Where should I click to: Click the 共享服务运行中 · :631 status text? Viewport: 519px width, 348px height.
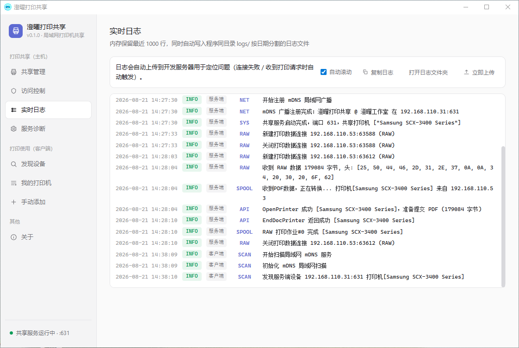pyautogui.click(x=43, y=333)
